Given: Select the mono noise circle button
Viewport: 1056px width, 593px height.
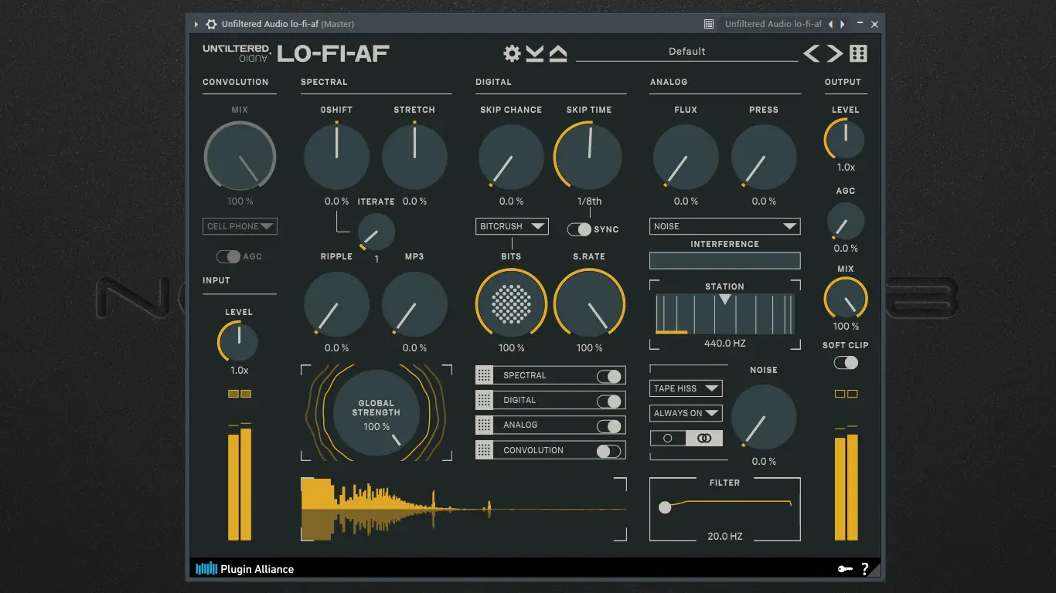Looking at the screenshot, I should (669, 438).
